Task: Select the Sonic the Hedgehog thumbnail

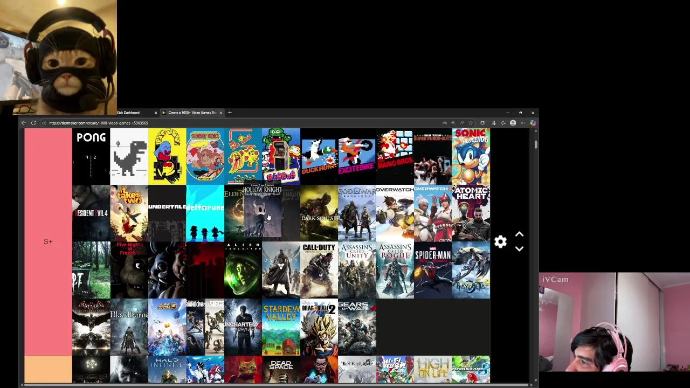Action: click(471, 156)
